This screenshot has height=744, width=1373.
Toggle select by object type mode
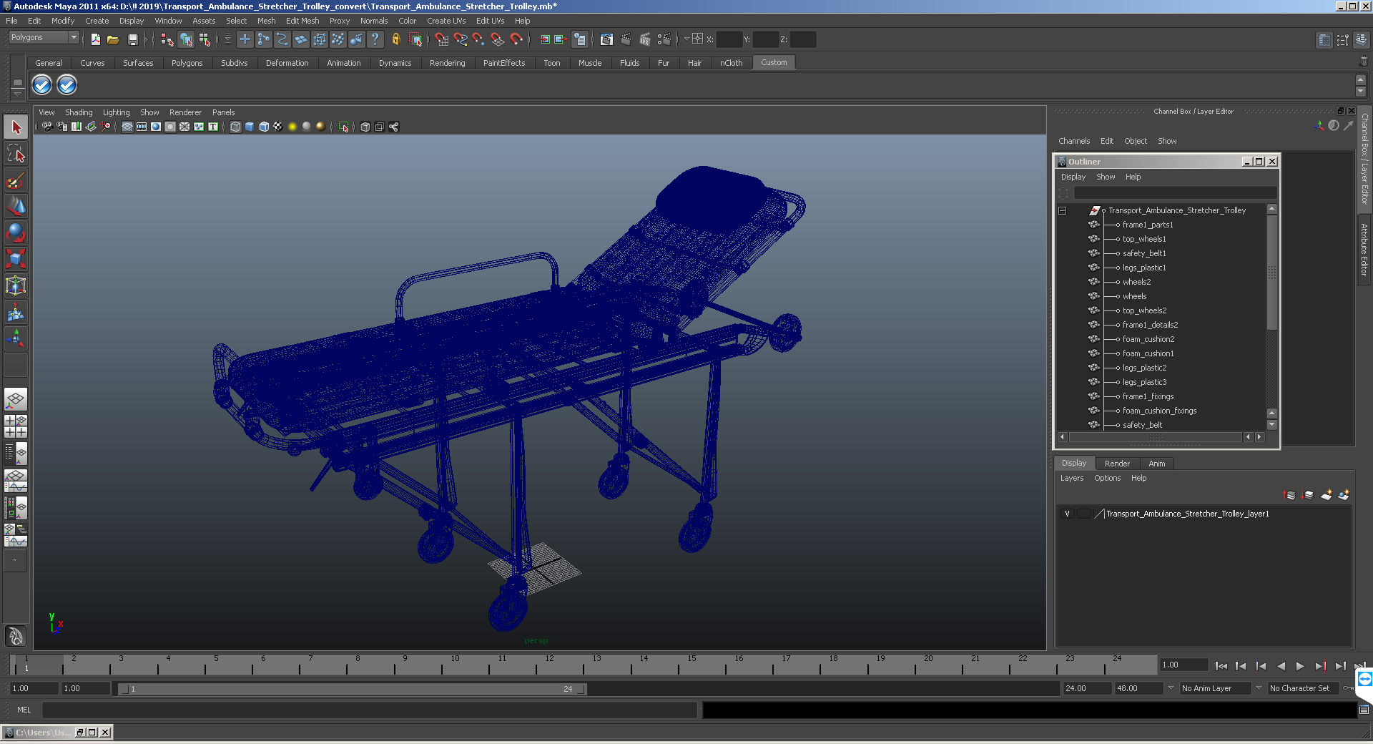[x=186, y=39]
